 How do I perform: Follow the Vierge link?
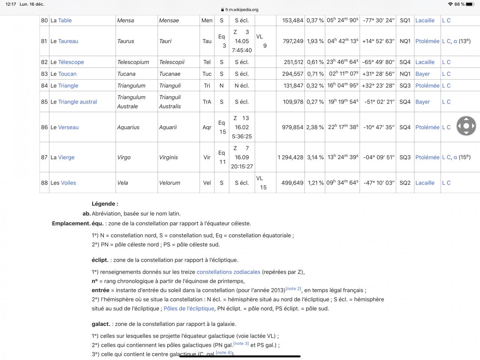(x=66, y=157)
